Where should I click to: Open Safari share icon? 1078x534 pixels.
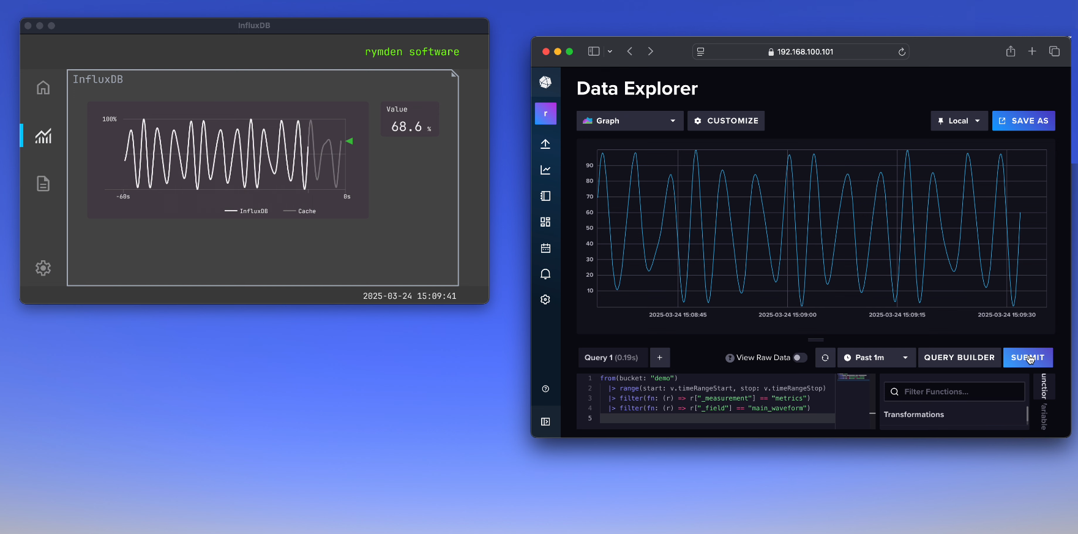(x=1011, y=51)
